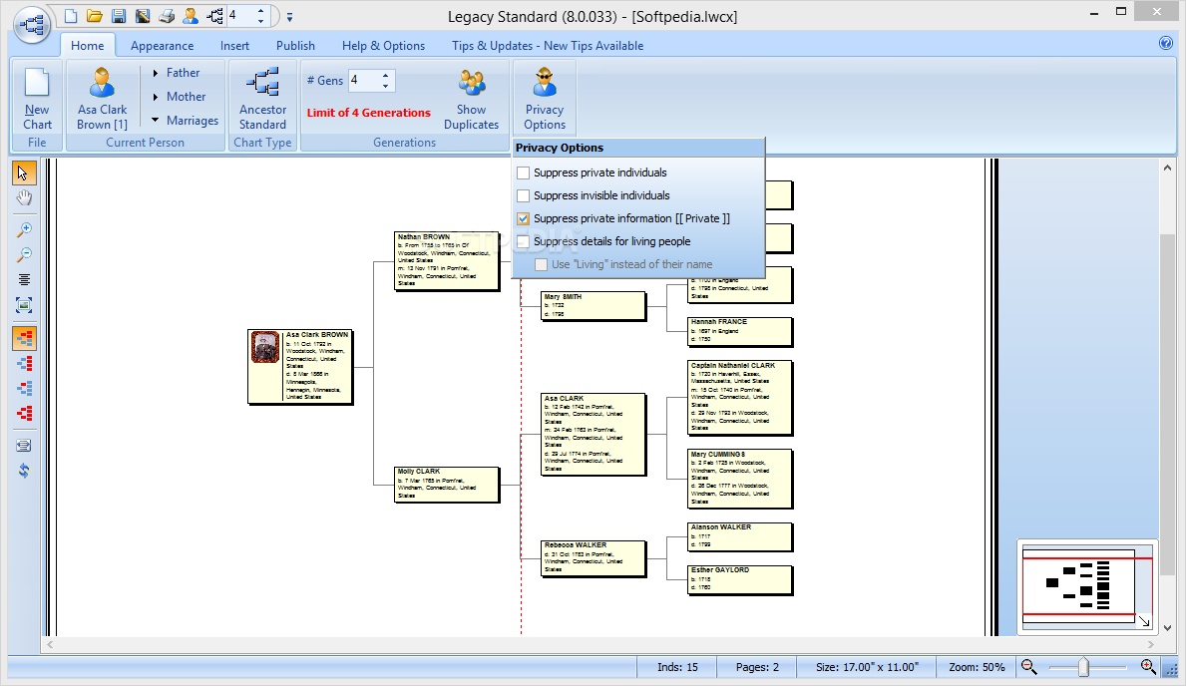Decrease generations in quick access spinner
This screenshot has height=686, width=1186.
[261, 20]
